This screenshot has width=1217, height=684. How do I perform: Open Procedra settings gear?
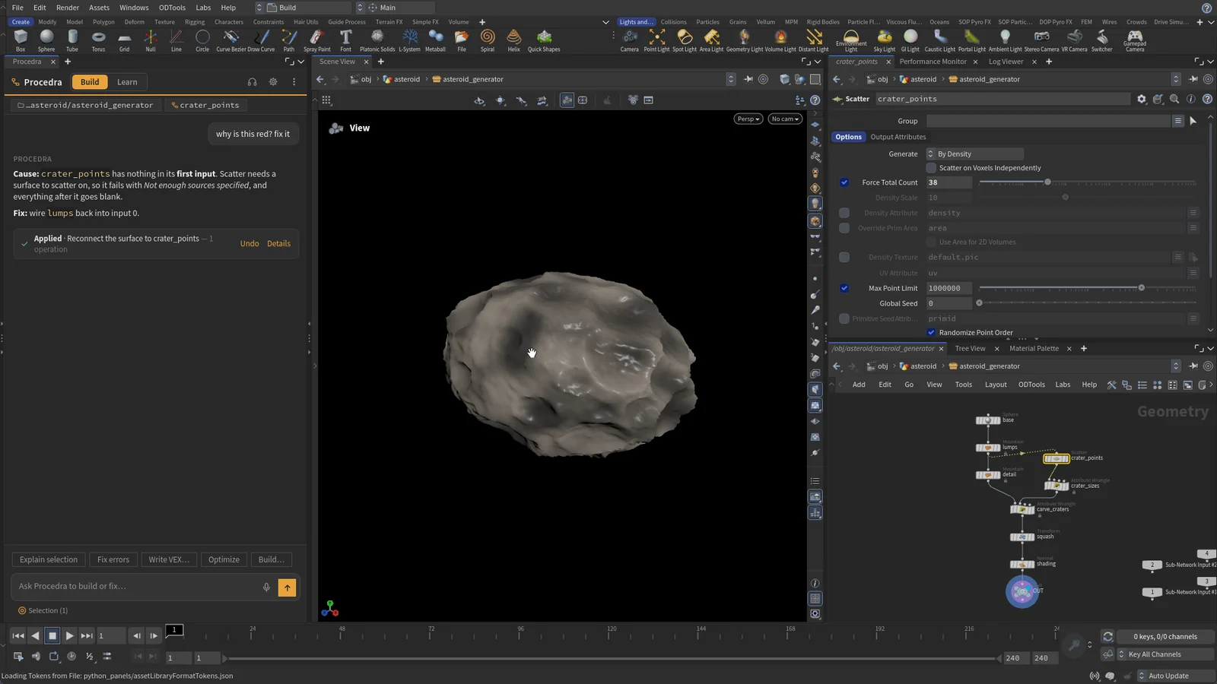(x=273, y=82)
